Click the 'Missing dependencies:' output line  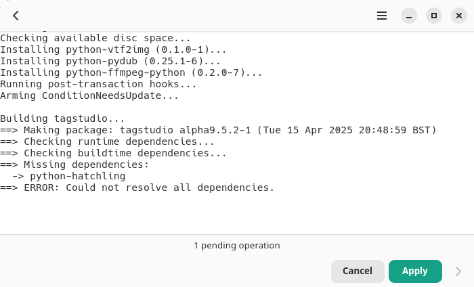74,164
